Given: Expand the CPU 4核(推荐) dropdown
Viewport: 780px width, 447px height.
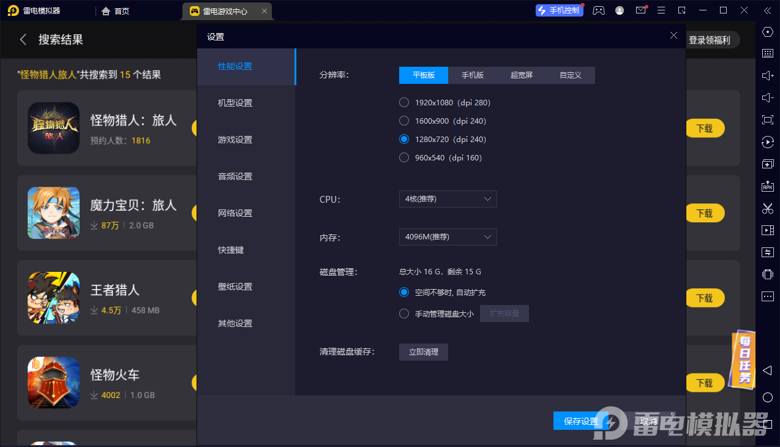Looking at the screenshot, I should click(448, 199).
